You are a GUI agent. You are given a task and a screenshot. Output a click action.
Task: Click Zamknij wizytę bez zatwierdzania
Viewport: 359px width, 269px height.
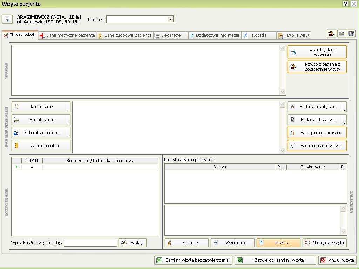click(x=193, y=260)
